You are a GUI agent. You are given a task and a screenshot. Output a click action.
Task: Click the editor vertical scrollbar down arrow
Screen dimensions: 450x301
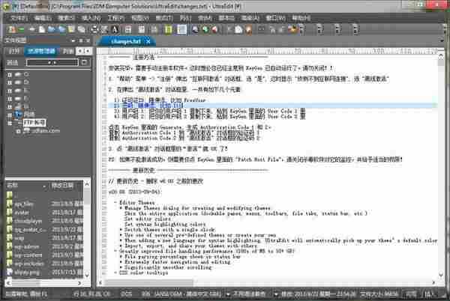point(441,274)
